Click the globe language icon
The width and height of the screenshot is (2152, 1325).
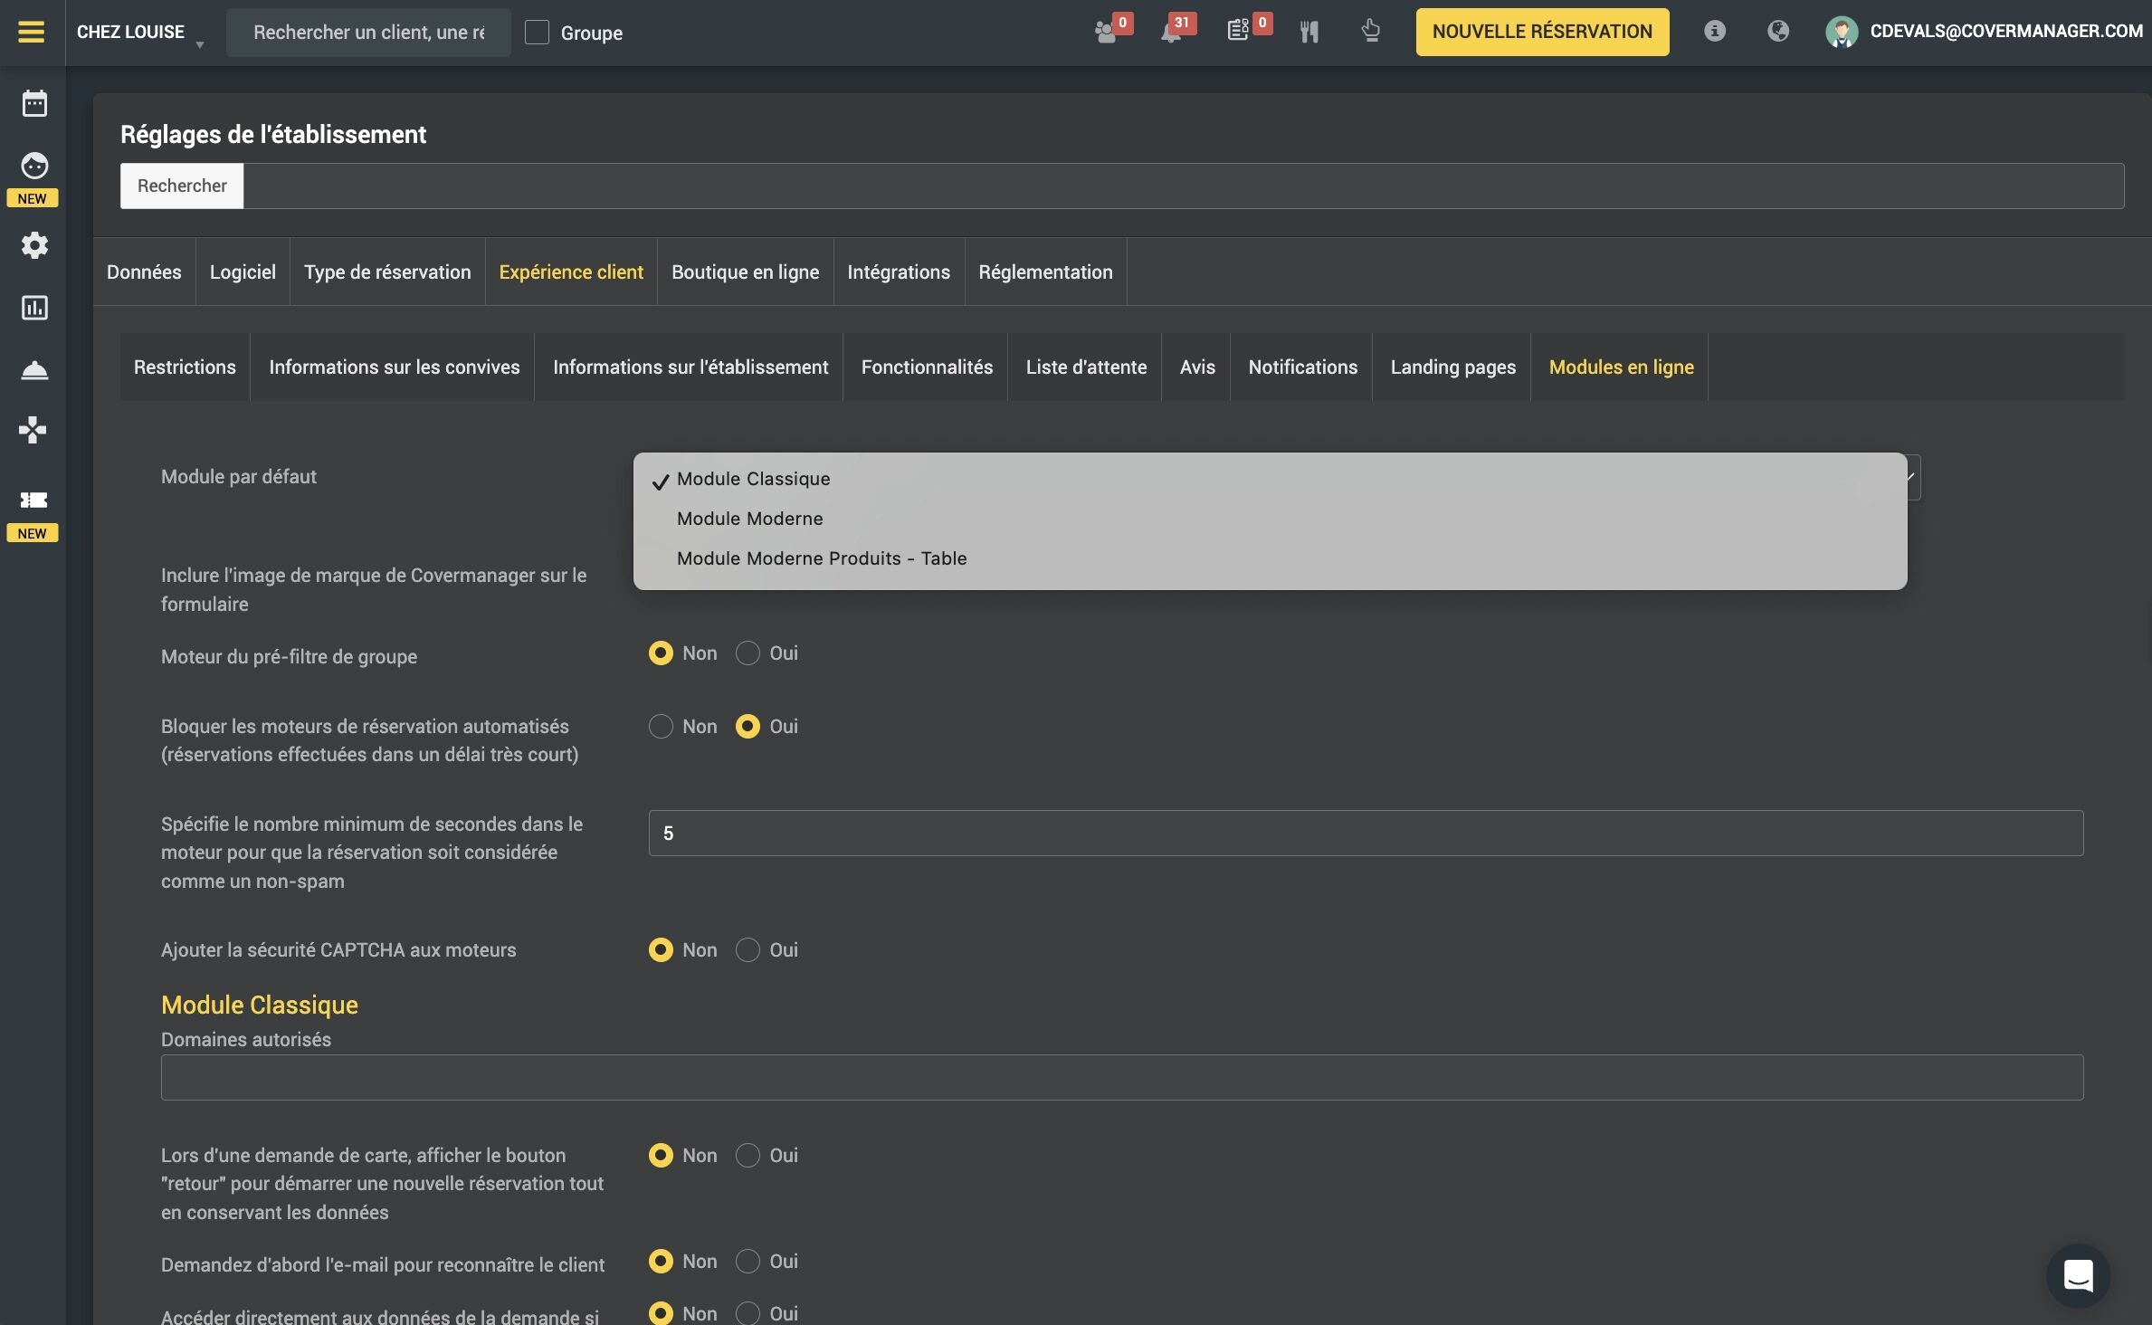click(x=1777, y=32)
